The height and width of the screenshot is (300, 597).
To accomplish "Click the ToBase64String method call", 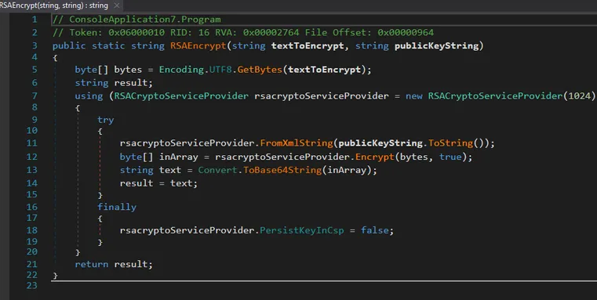I will pyautogui.click(x=282, y=170).
